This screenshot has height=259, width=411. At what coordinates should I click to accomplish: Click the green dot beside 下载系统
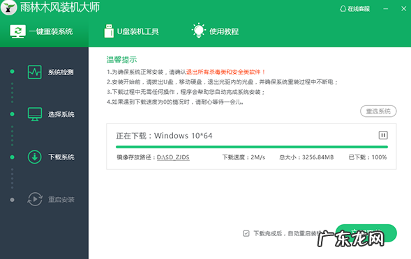(12, 157)
